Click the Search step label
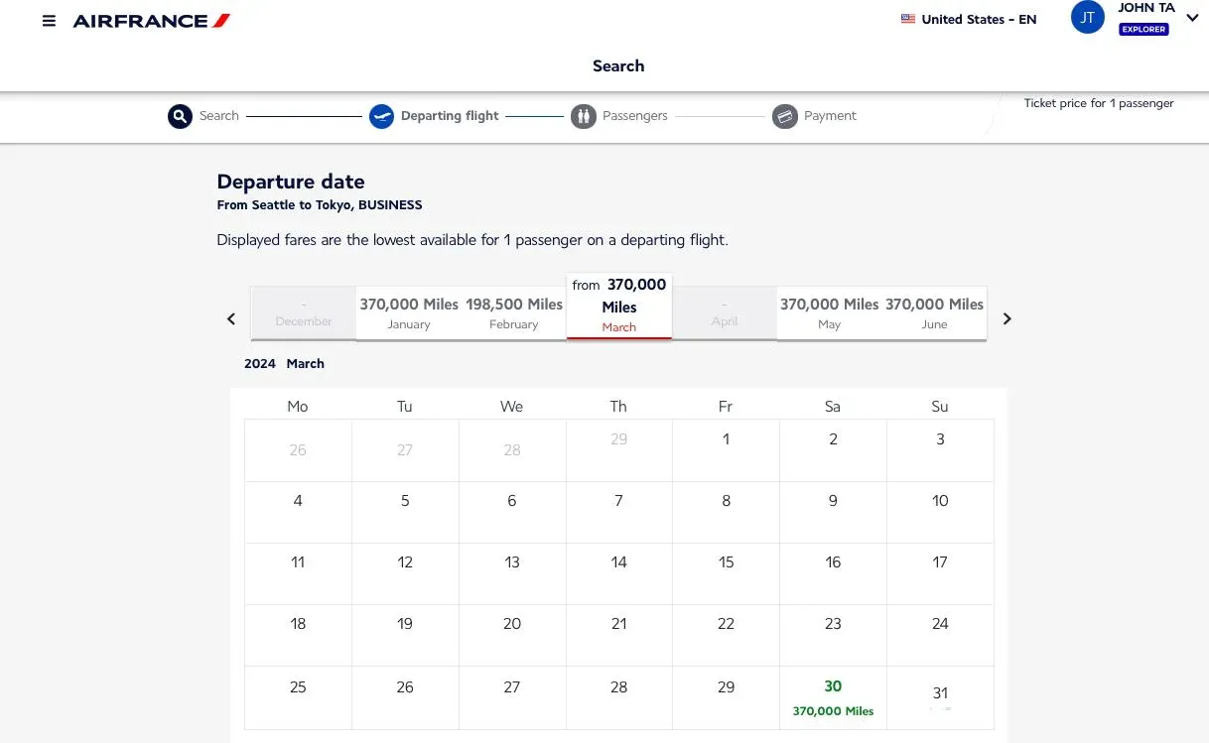 (219, 116)
